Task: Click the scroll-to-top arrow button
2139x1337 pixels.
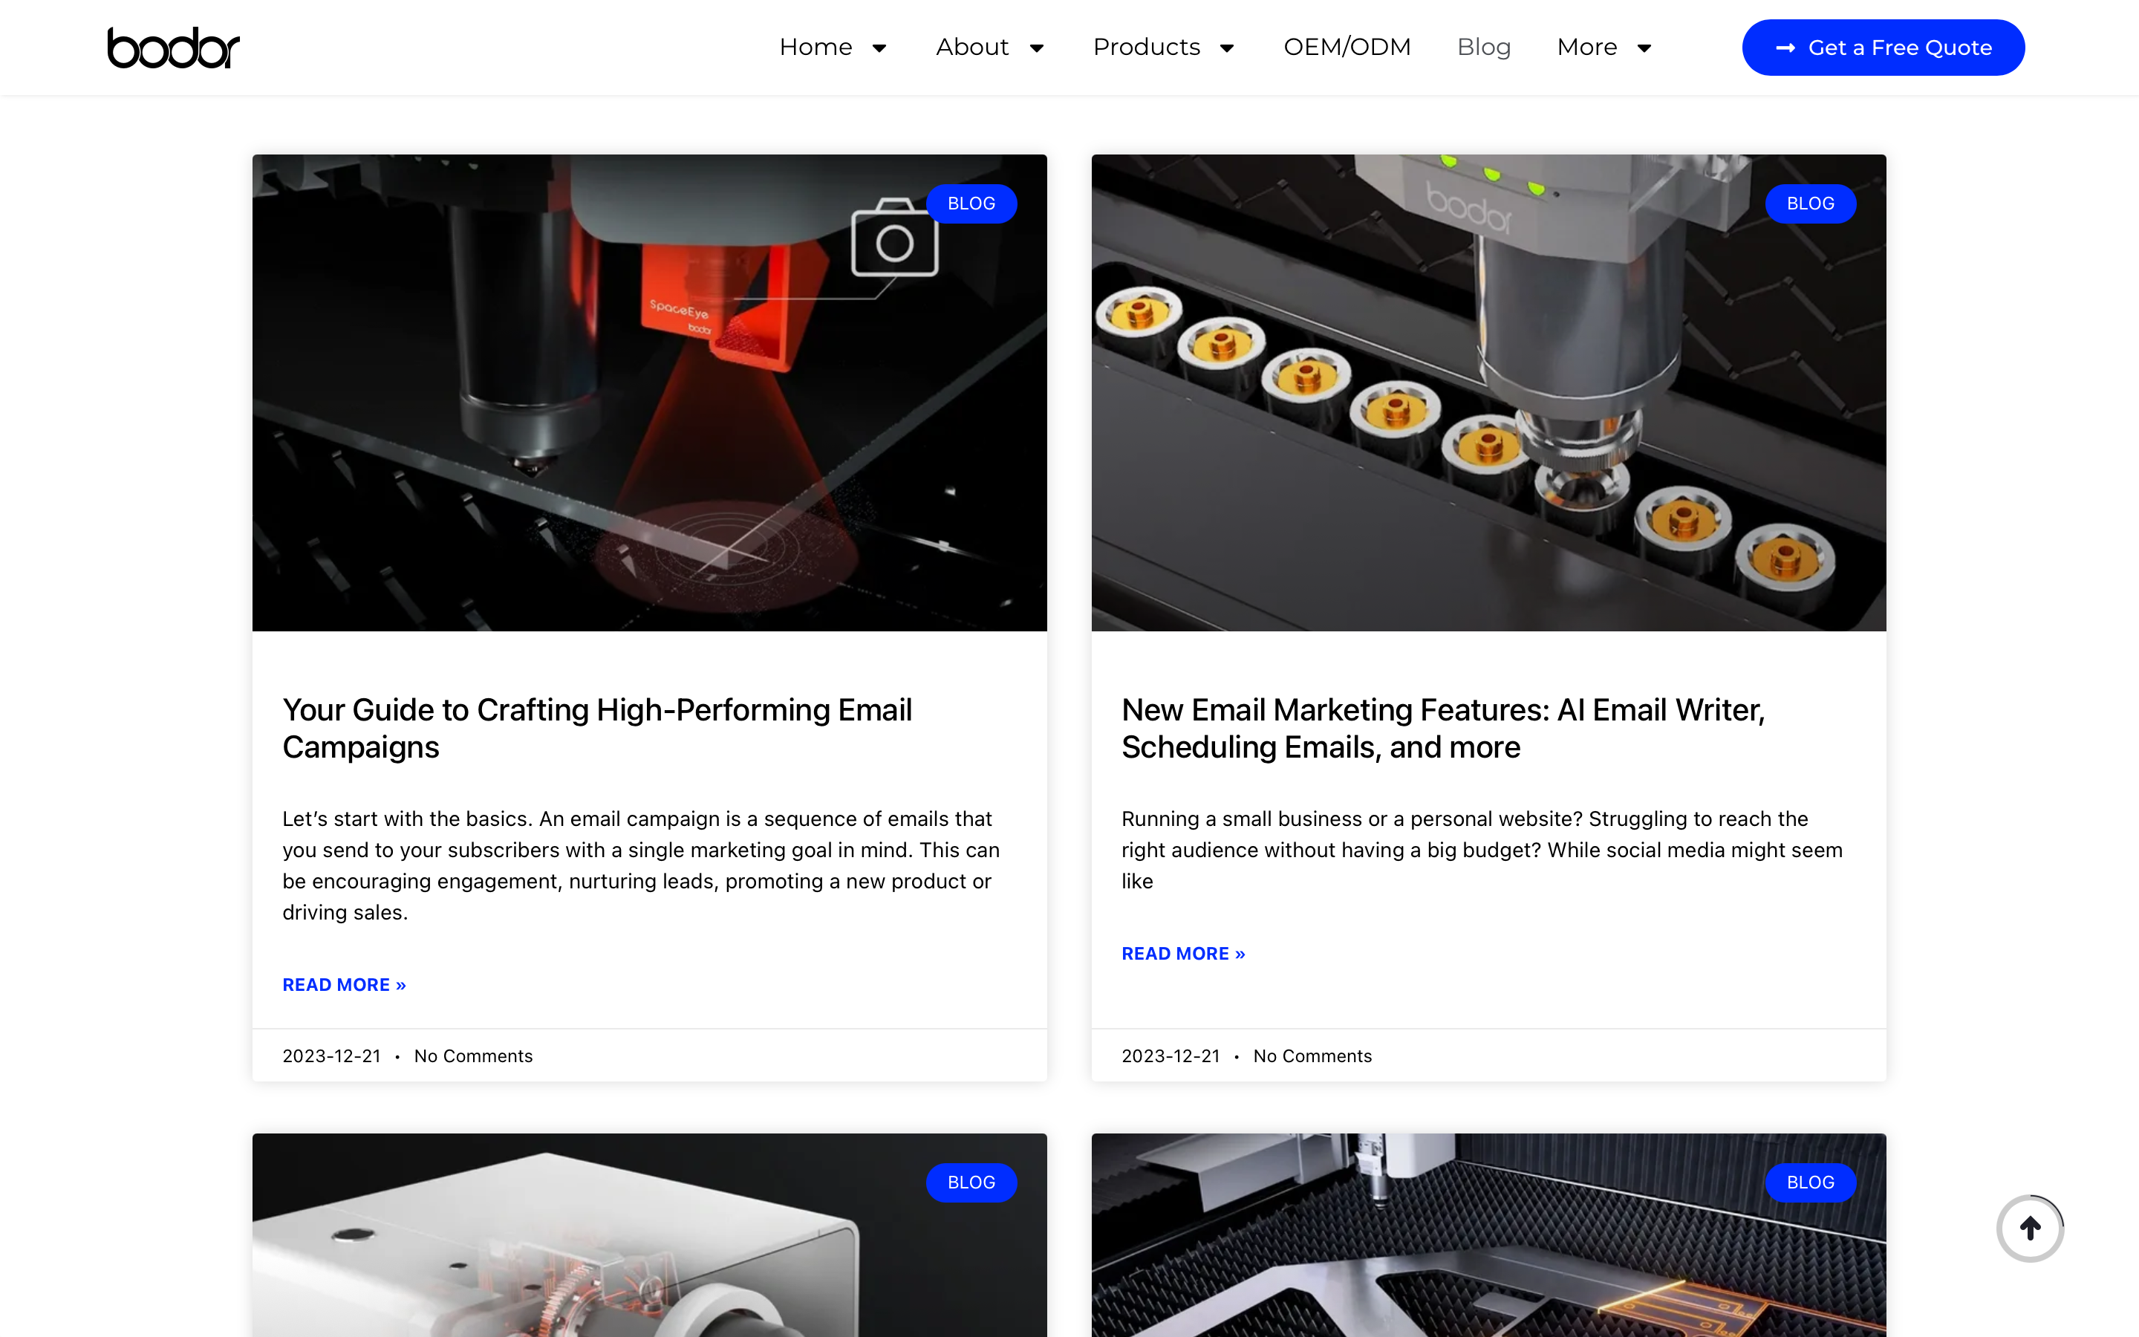Action: pos(2029,1229)
